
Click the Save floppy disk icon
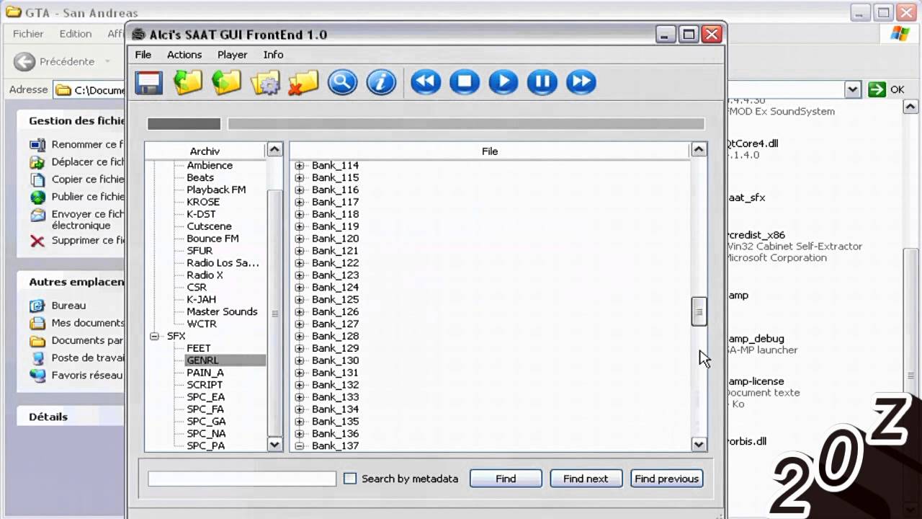tap(148, 82)
